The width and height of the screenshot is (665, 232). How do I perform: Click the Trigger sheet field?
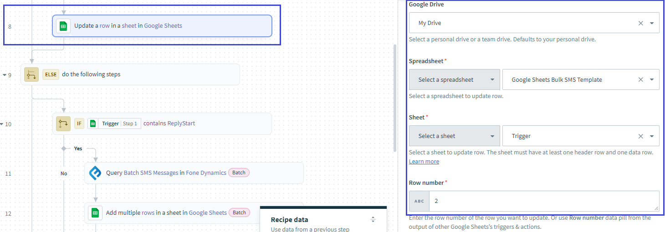click(581, 136)
